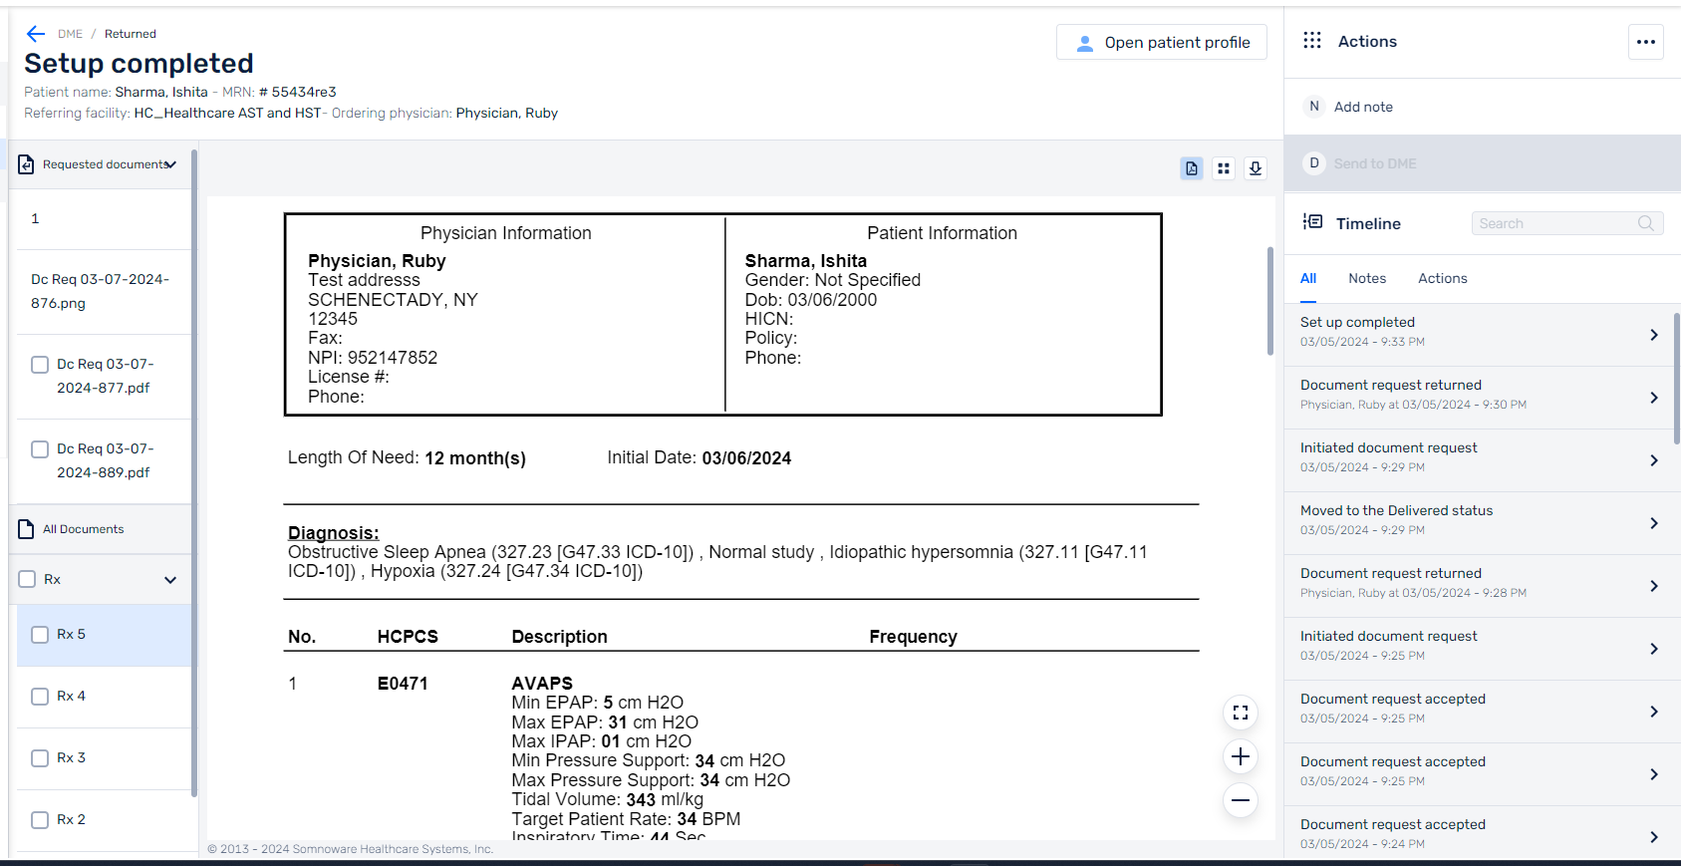Viewport: 1681px width, 866px height.
Task: Switch to grid thumbnail view icon
Action: pyautogui.click(x=1224, y=168)
